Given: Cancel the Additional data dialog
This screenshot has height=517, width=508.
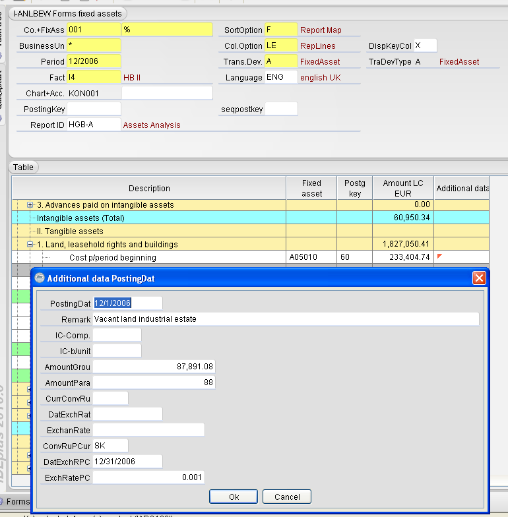Looking at the screenshot, I should click(287, 497).
